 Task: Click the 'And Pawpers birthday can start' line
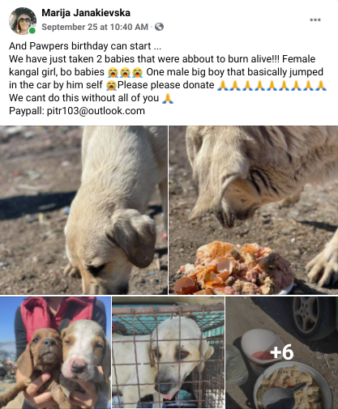[x=85, y=46]
